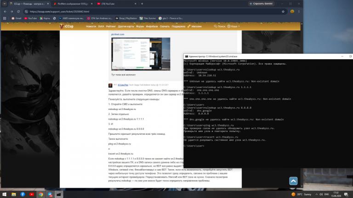The height and width of the screenshot is (198, 353).
Task: Open the YouTube taskbar icon
Action: tap(32, 194)
